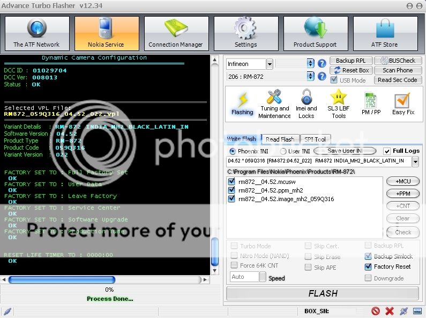Click the Reset Box button
426x318 pixels.
(351, 70)
